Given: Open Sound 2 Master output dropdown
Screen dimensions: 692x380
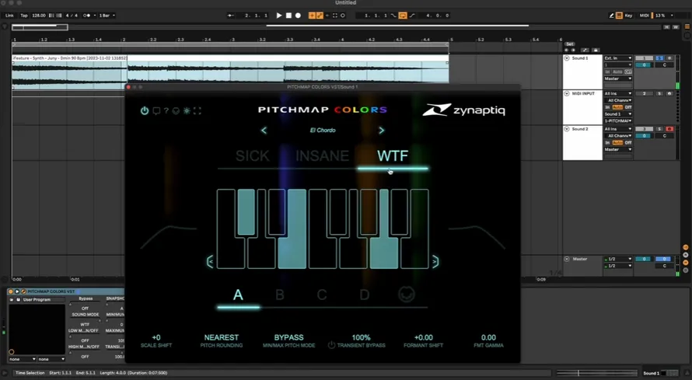Looking at the screenshot, I should [x=618, y=149].
